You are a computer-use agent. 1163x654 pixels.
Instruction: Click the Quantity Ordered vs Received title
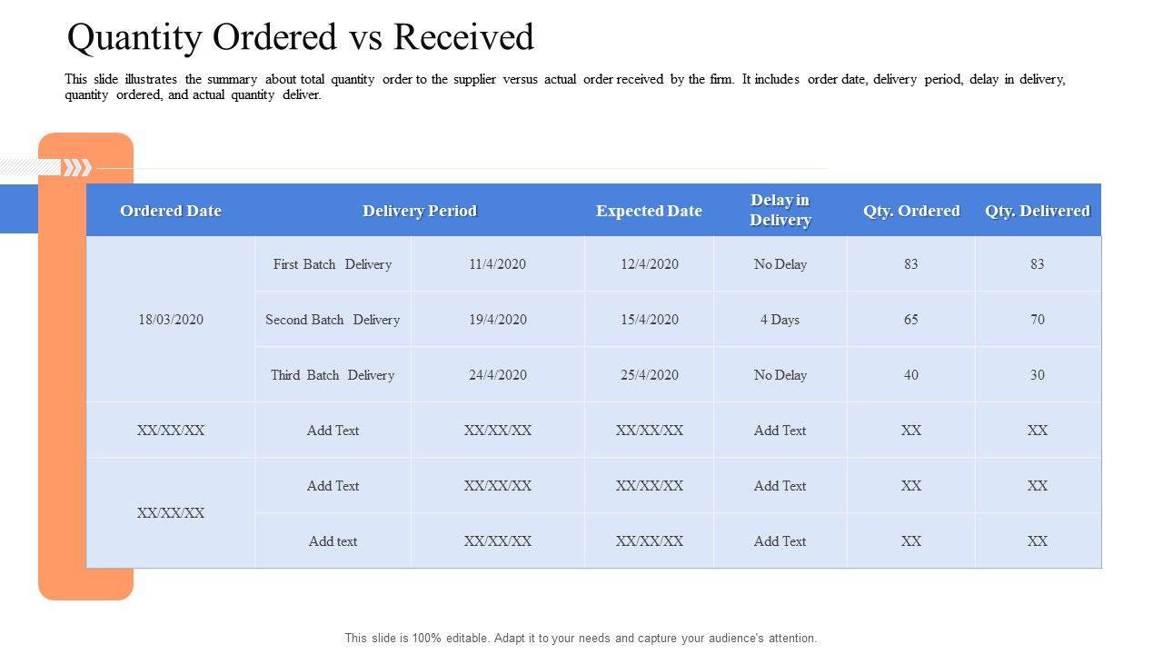click(301, 38)
